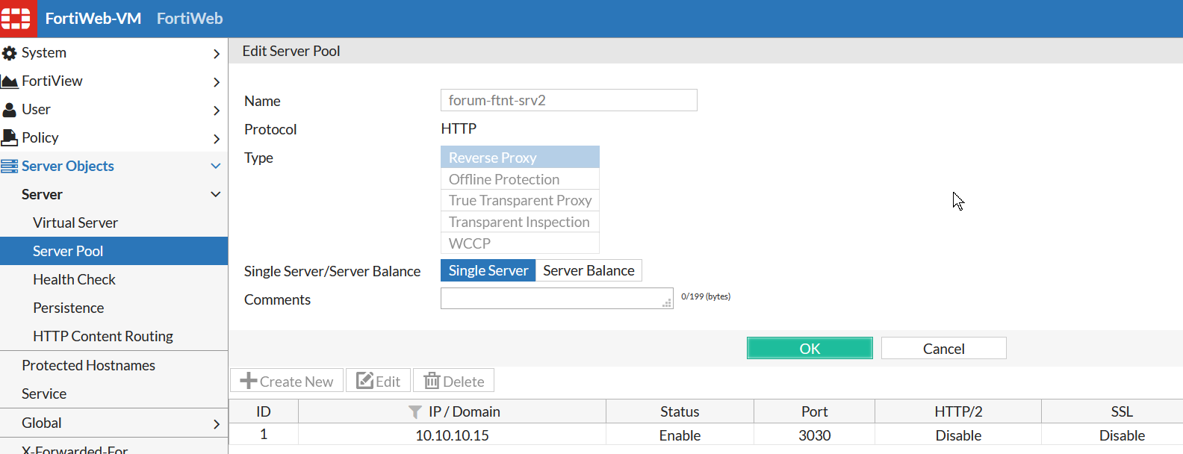Choose WCCP type

coord(520,243)
